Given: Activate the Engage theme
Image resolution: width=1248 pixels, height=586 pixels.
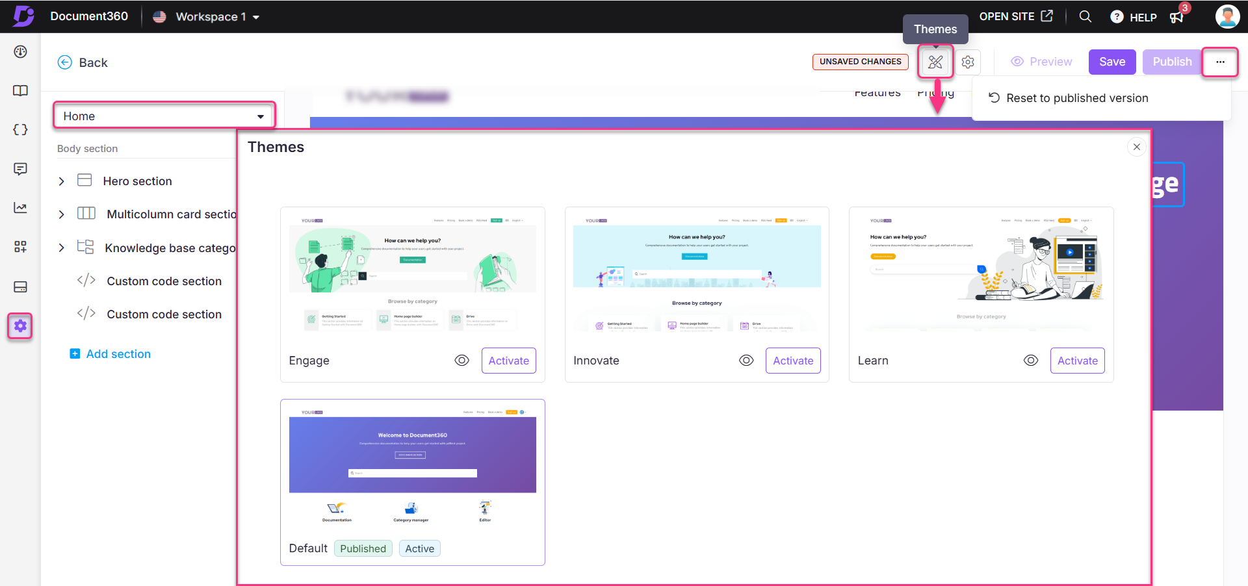Looking at the screenshot, I should [x=509, y=361].
